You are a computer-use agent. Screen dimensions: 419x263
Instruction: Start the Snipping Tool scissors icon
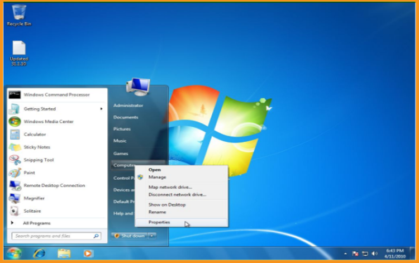coord(15,160)
